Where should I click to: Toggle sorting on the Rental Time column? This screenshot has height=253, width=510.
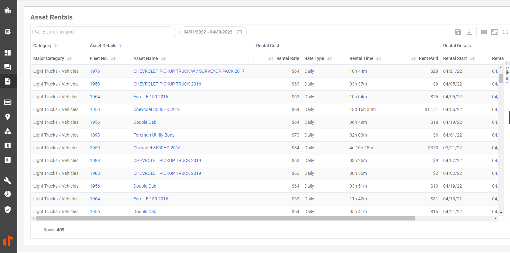click(379, 59)
